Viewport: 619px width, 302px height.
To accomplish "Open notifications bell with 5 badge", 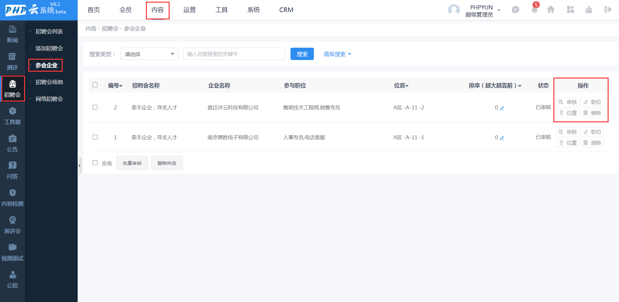I will coord(535,9).
